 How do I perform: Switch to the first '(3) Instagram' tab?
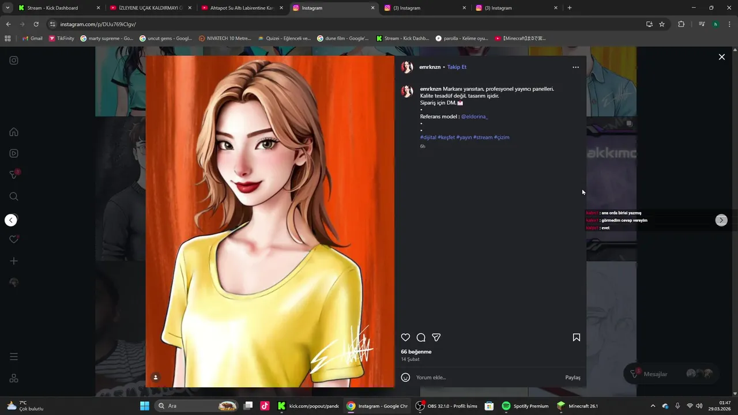(425, 8)
